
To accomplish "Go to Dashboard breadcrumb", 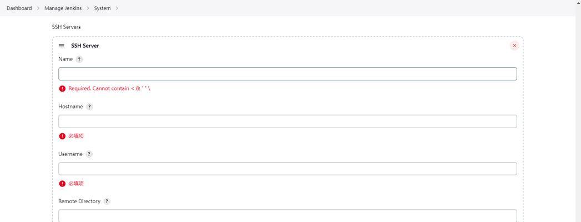I will 19,8.
